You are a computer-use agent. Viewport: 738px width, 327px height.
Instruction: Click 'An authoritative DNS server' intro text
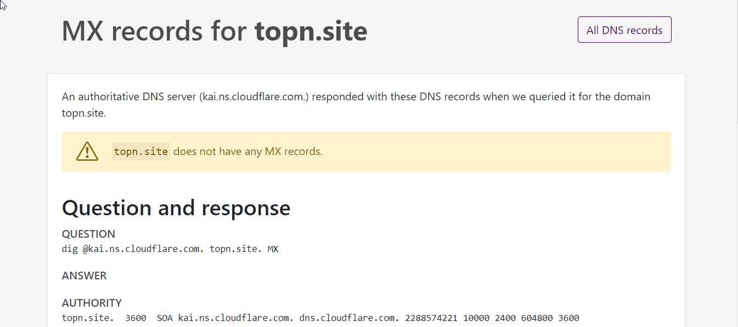(129, 97)
